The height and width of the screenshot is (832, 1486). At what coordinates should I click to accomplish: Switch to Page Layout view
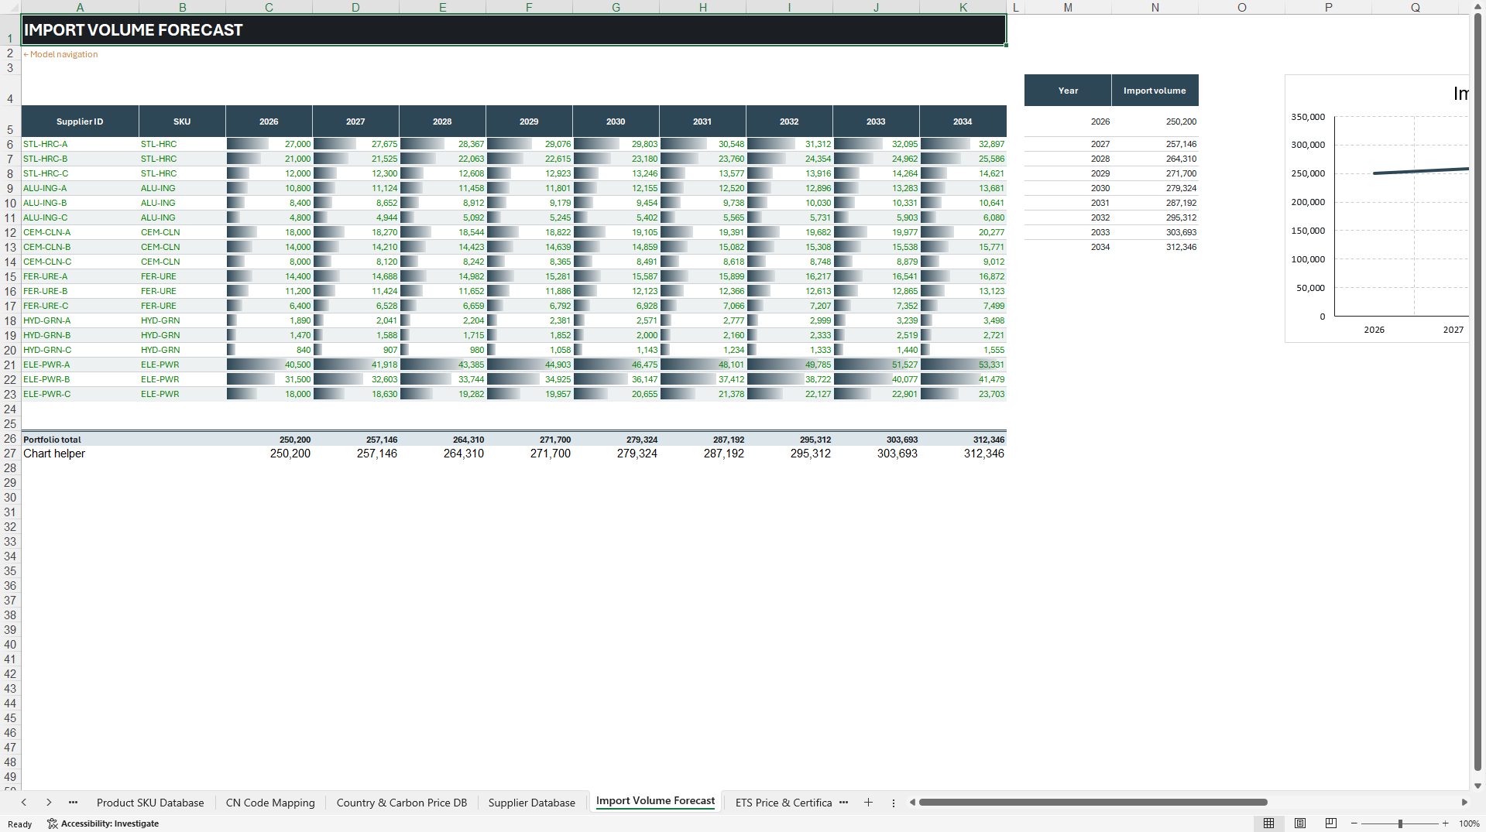coord(1300,823)
